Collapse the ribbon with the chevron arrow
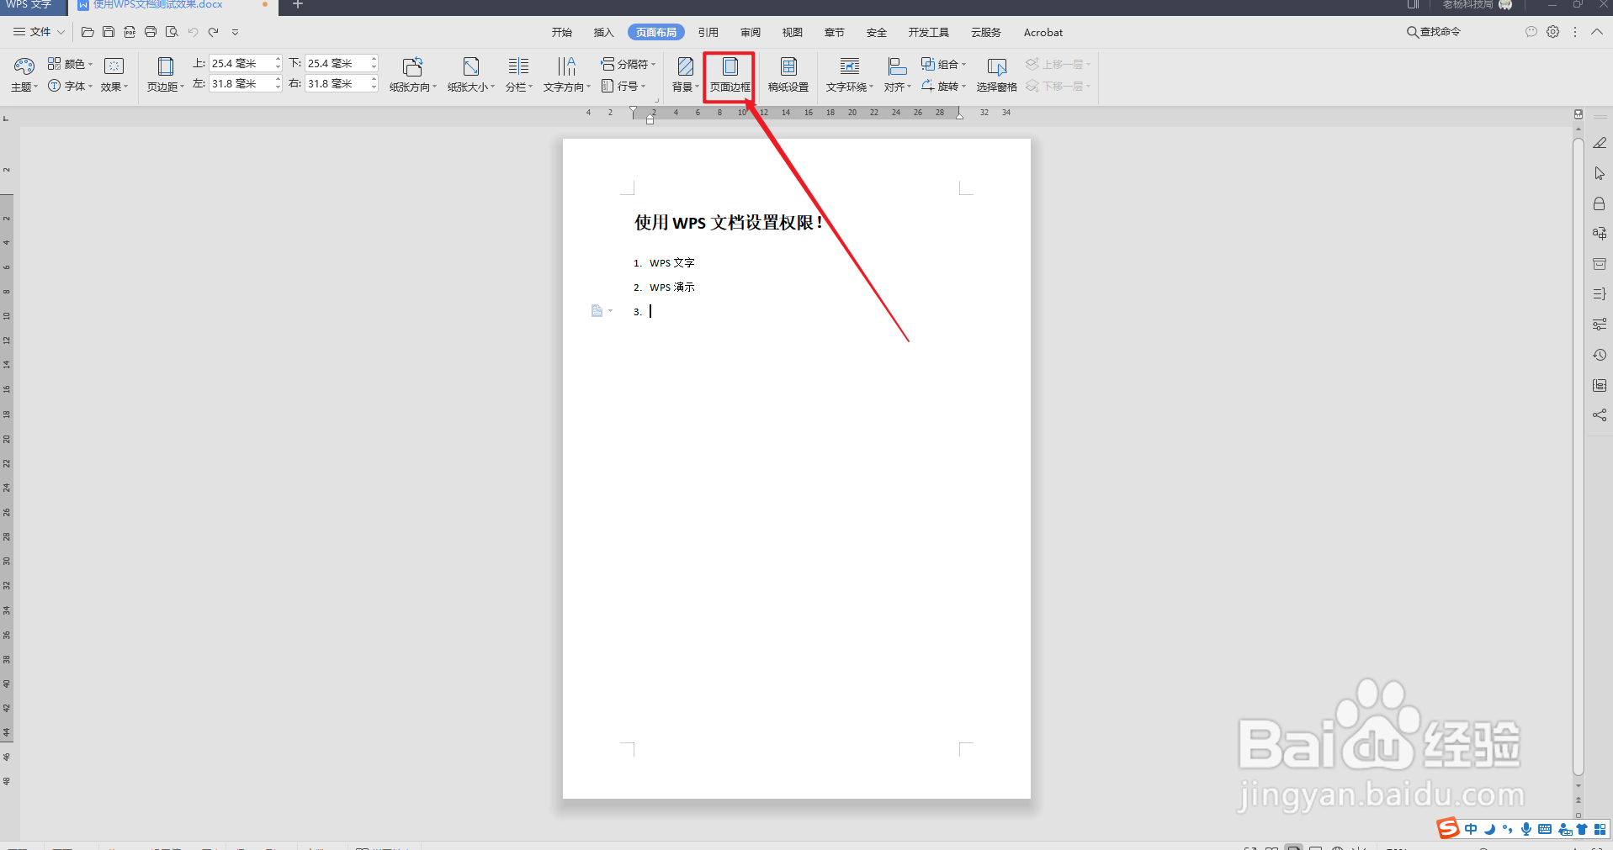 tap(1597, 32)
